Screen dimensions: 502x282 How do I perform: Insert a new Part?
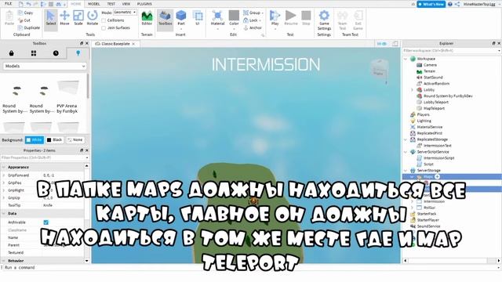tap(181, 19)
